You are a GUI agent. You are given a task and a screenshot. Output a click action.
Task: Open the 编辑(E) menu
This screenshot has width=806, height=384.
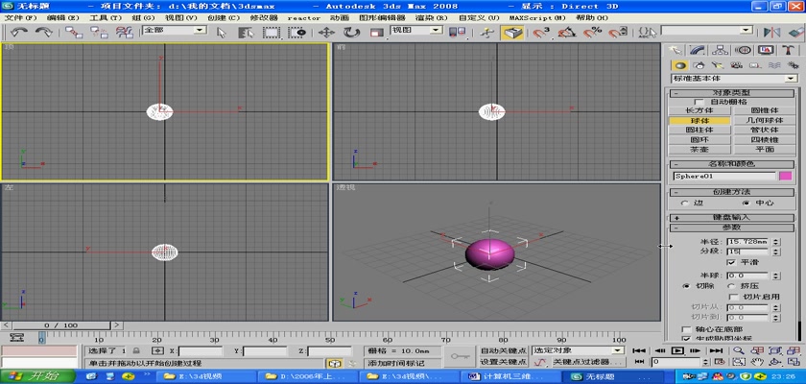[62, 17]
